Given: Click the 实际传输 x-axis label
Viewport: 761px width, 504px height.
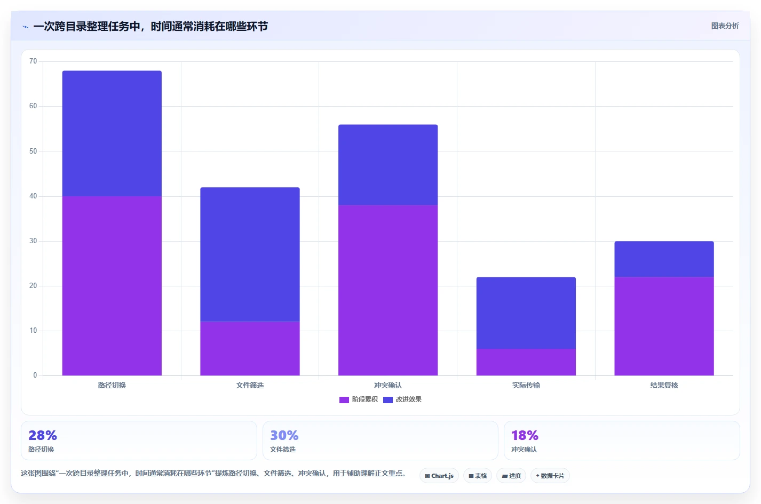Looking at the screenshot, I should [x=526, y=385].
